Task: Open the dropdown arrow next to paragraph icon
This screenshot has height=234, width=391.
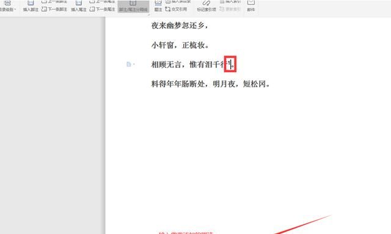Action: pos(134,64)
